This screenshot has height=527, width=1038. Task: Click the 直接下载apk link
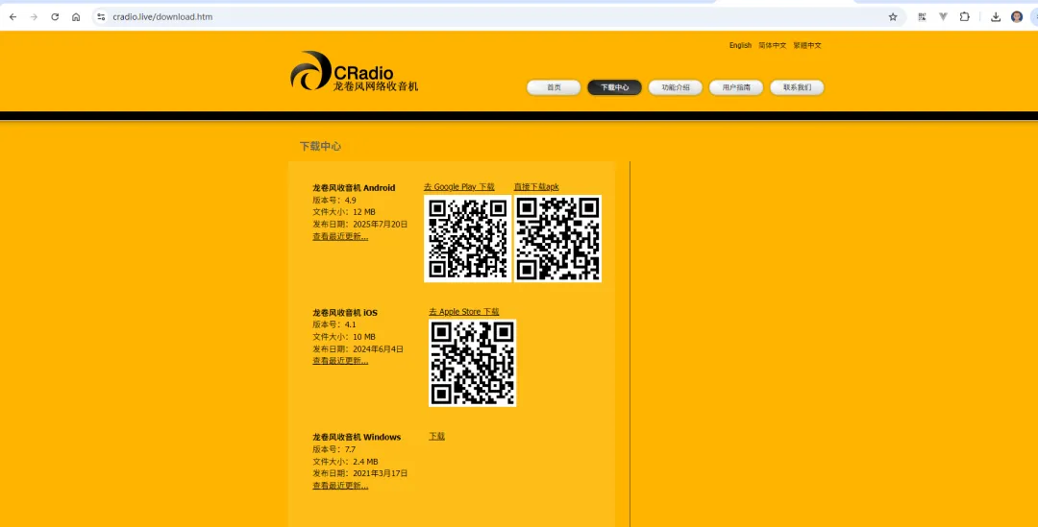(x=536, y=187)
